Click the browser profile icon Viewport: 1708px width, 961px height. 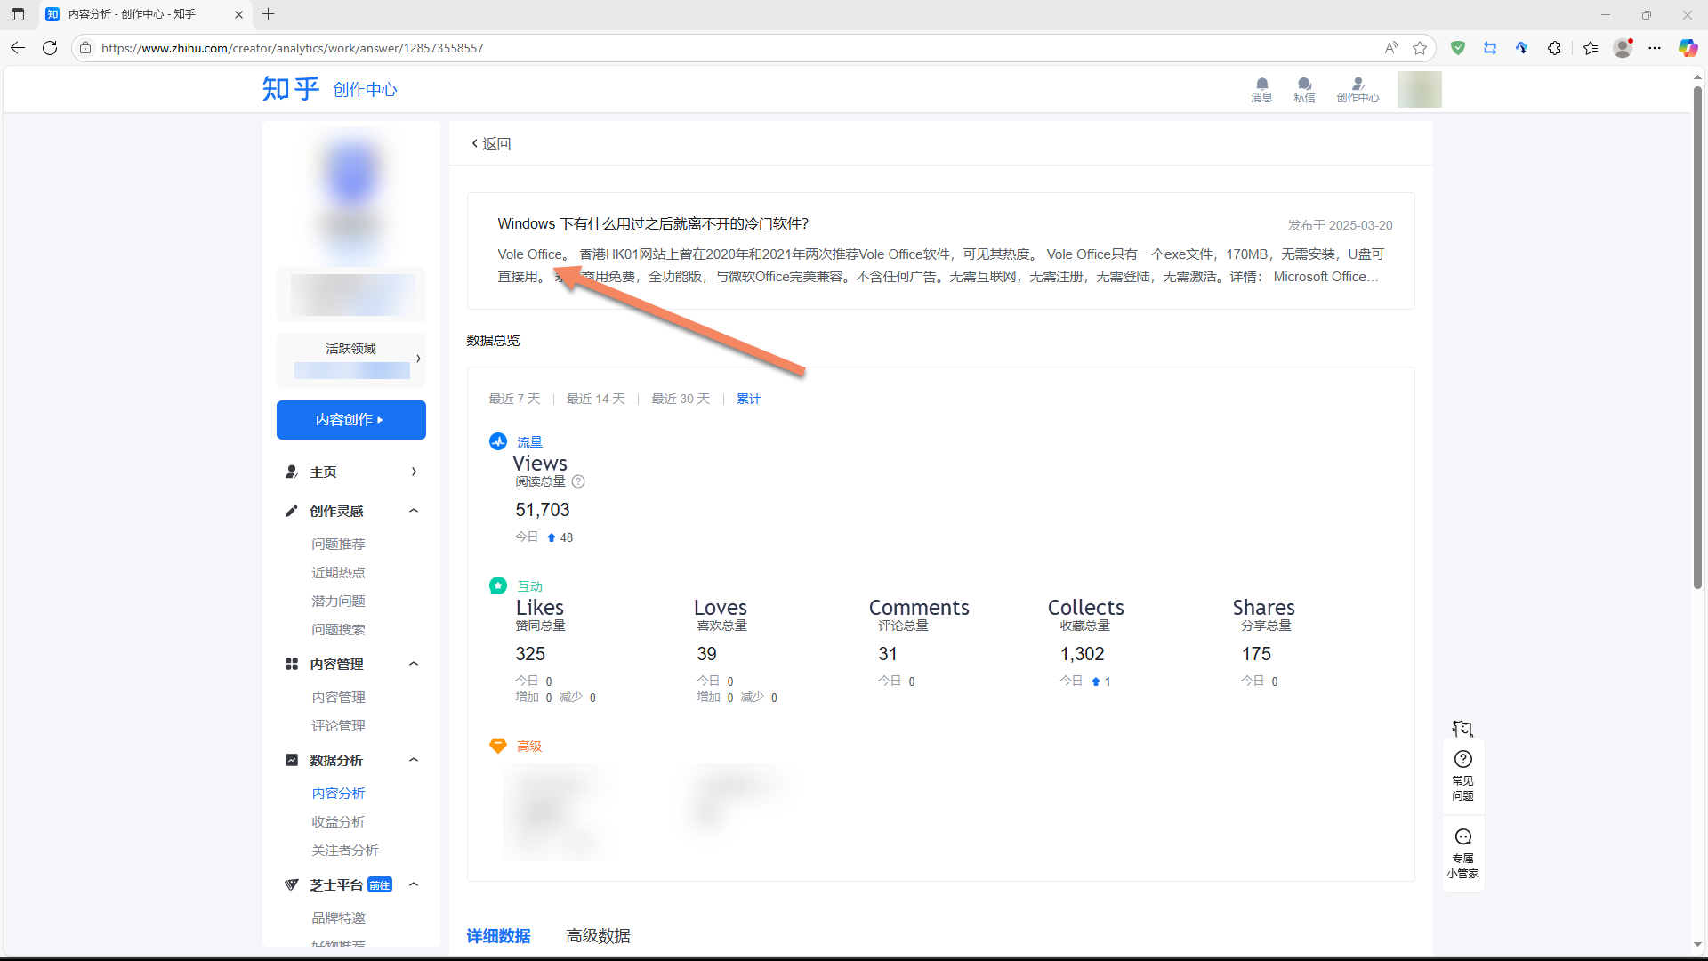tap(1623, 48)
